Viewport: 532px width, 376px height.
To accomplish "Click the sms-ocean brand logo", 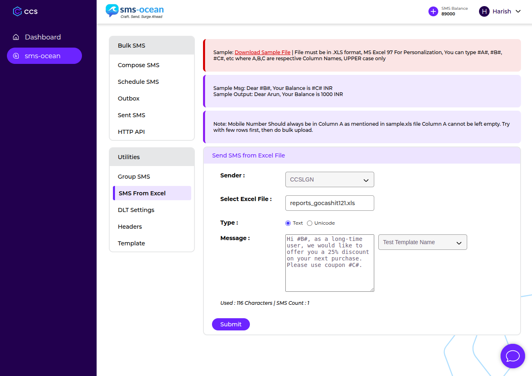I will coord(135,11).
